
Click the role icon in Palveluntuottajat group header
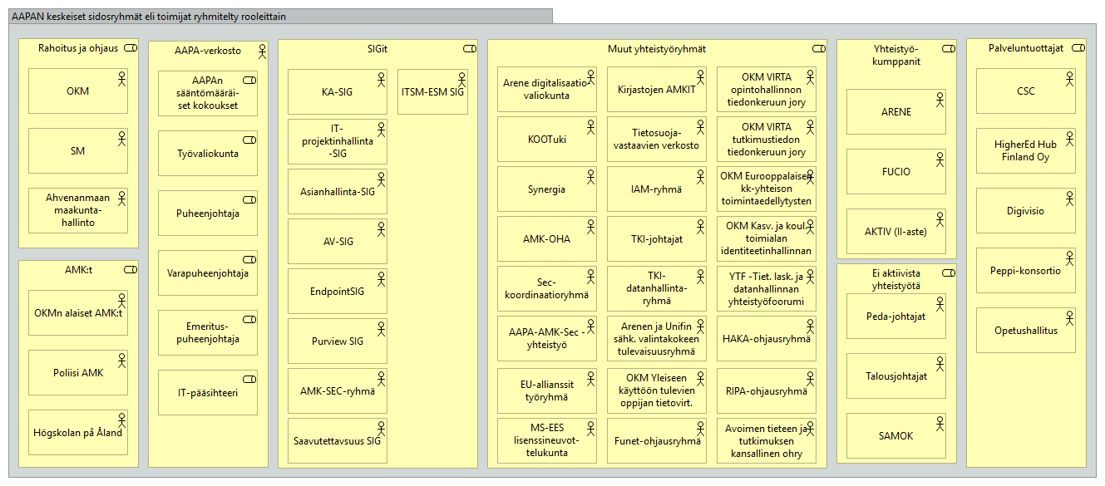(x=1078, y=49)
